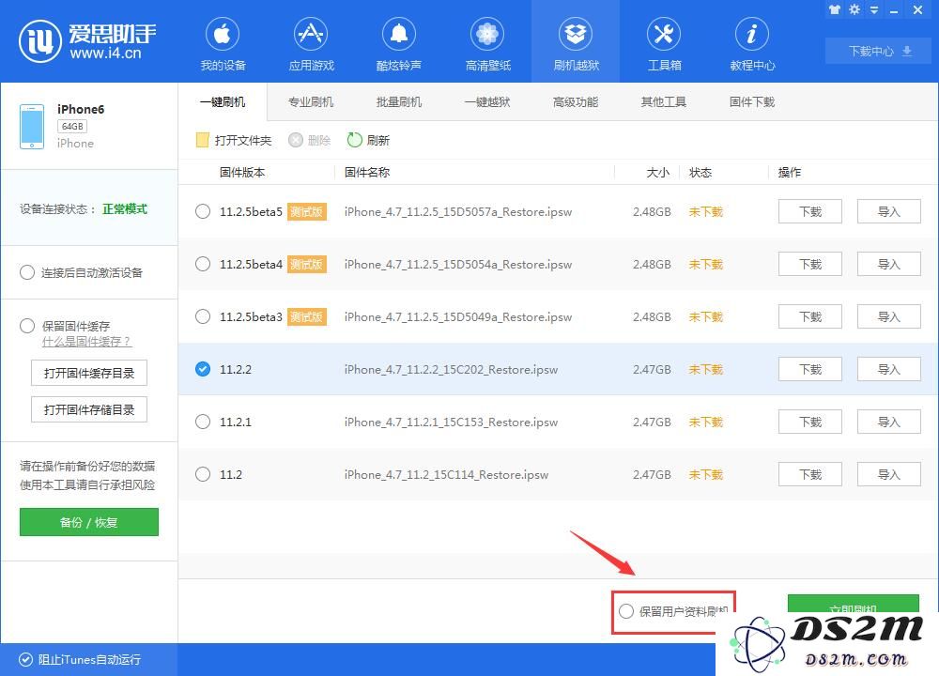Select firmware 11.2.1 radio button
This screenshot has width=939, height=676.
(x=203, y=422)
